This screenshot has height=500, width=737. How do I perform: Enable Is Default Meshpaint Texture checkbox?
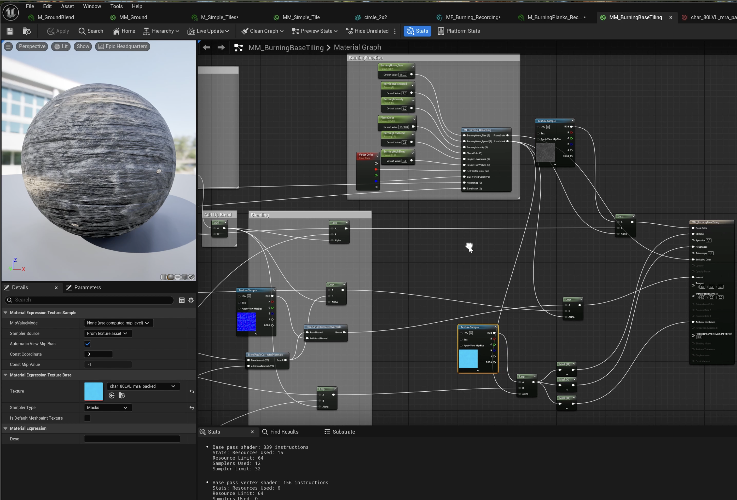[x=87, y=418]
